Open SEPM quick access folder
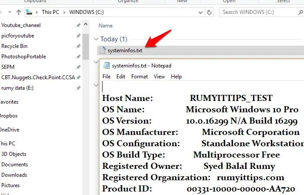Image resolution: width=304 pixels, height=195 pixels. (8, 67)
